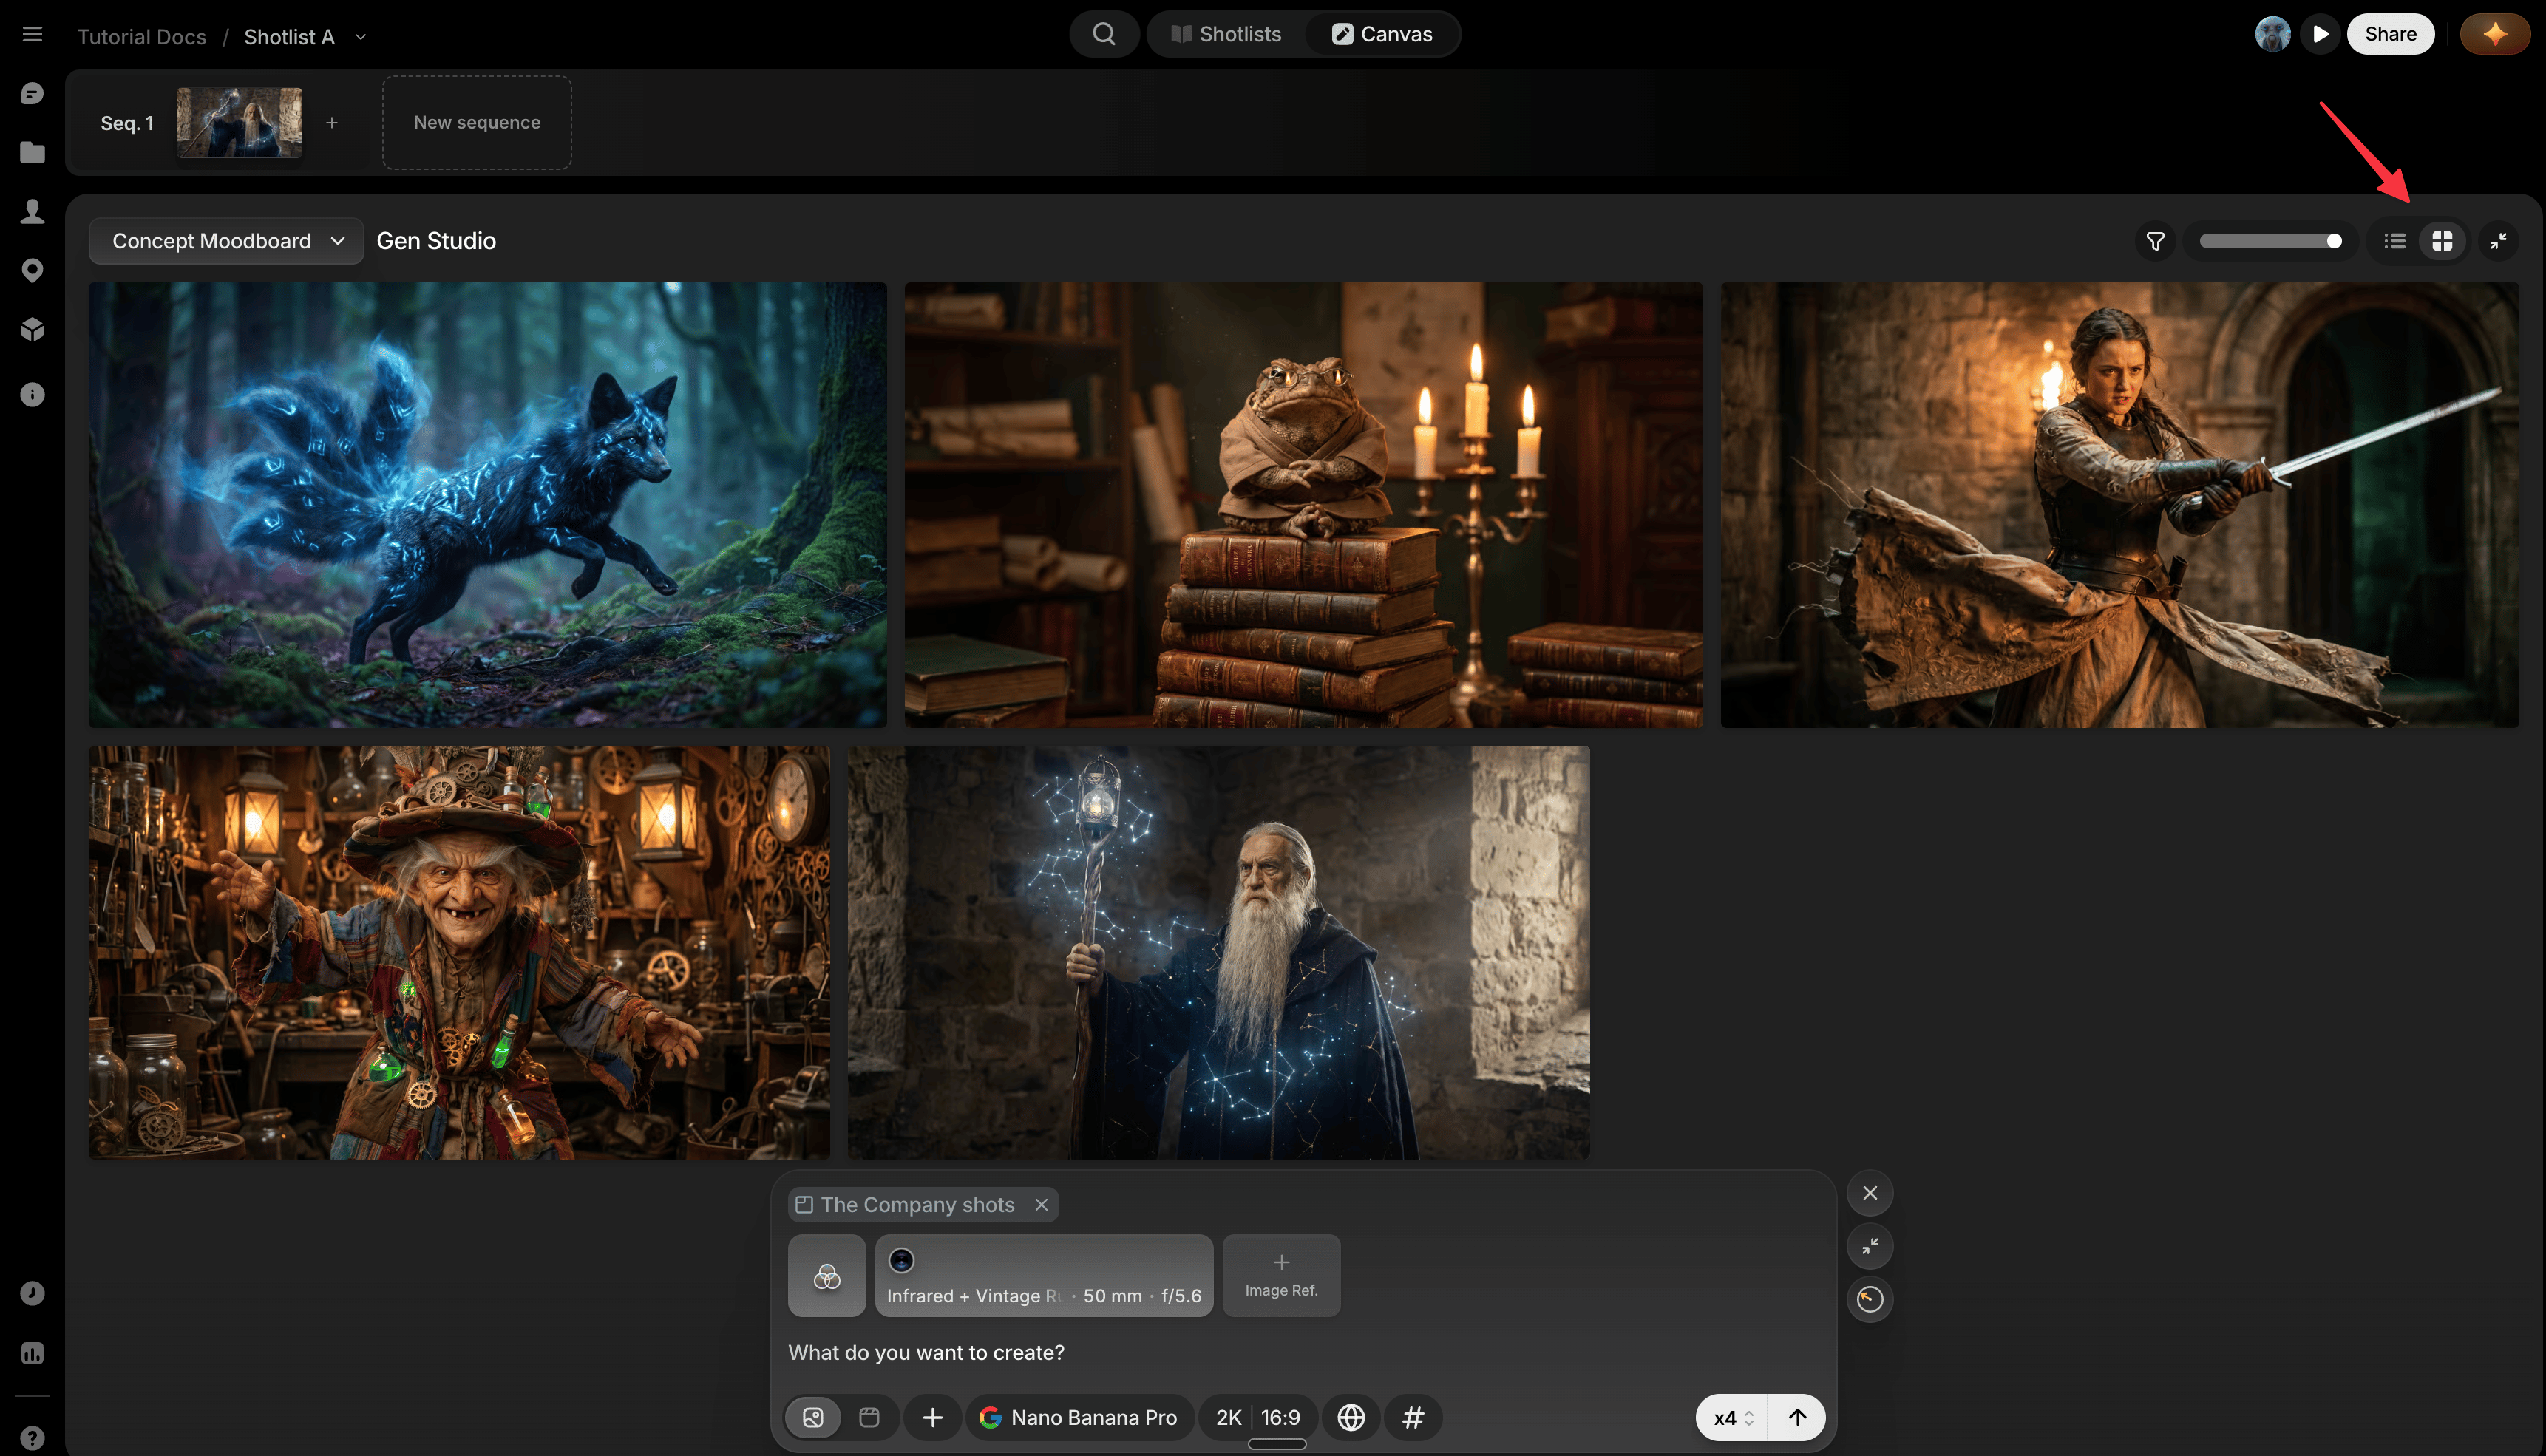The width and height of the screenshot is (2546, 1456).
Task: Open the sword-wielding woman image
Action: coord(2119,504)
